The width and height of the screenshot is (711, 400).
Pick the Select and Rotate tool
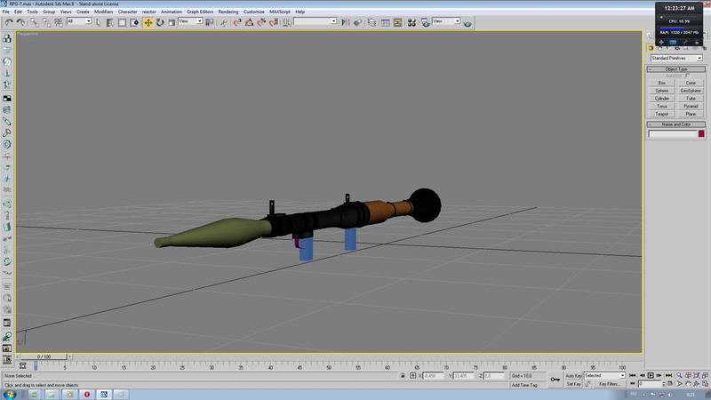(160, 21)
